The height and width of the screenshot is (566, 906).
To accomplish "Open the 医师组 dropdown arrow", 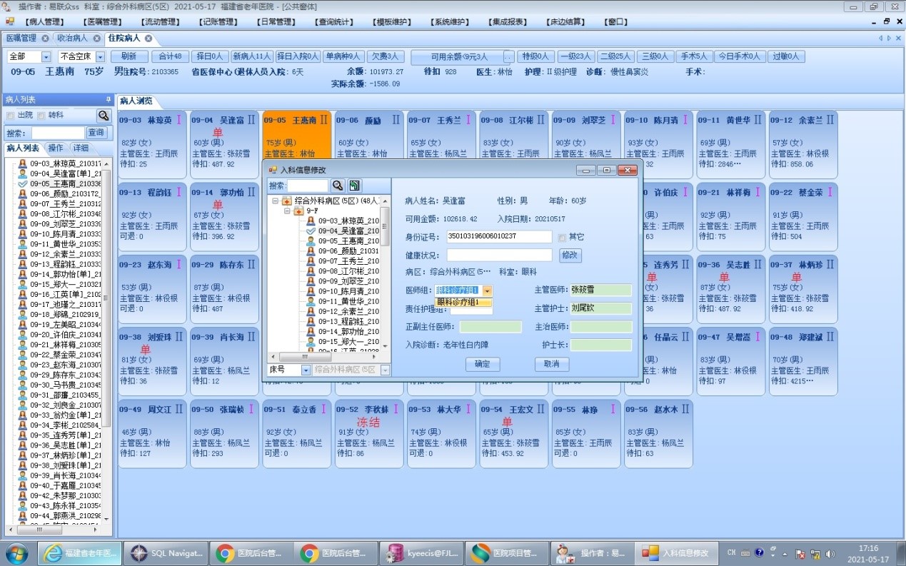I will (488, 290).
